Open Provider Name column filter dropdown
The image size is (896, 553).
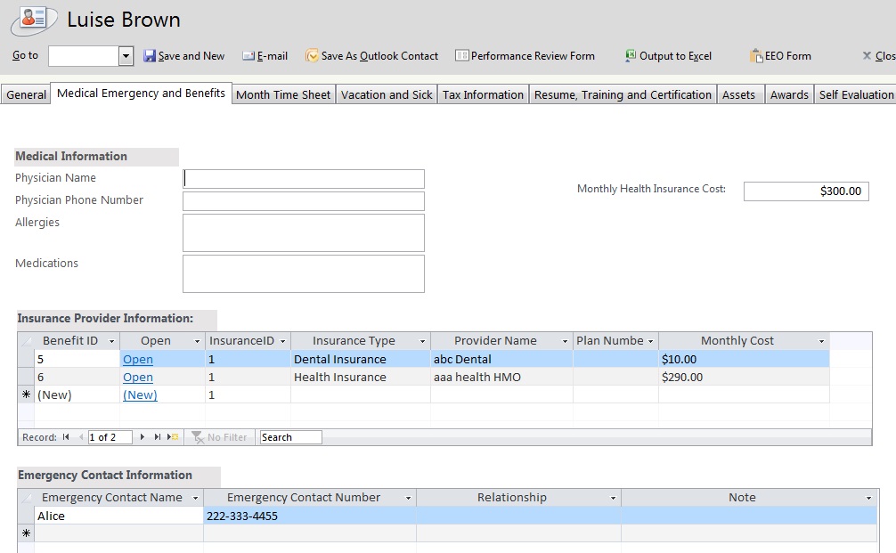point(565,341)
